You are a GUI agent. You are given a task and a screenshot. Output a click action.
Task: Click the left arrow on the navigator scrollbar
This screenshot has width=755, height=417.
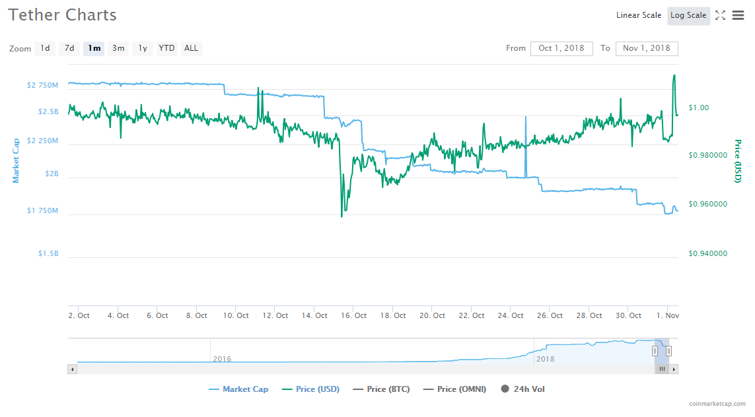[x=72, y=369]
